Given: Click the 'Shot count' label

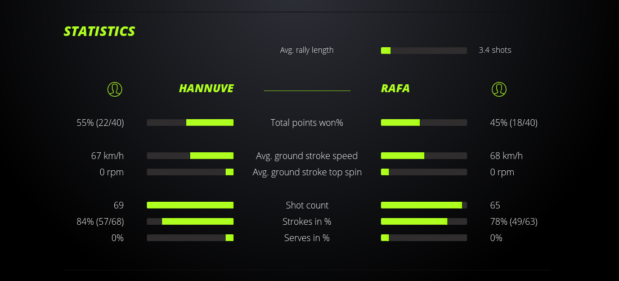Looking at the screenshot, I should 307,205.
